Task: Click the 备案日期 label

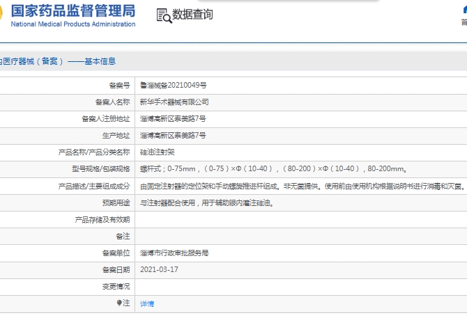Action: pos(116,269)
